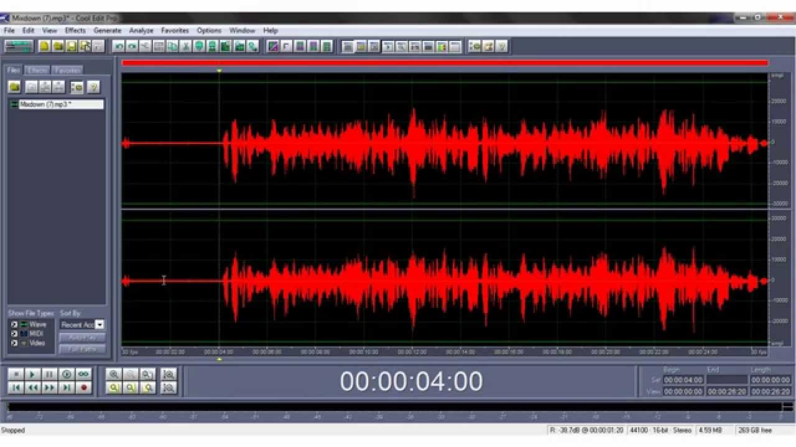The image size is (796, 447).
Task: Click the Play button in transport controls
Action: click(33, 374)
